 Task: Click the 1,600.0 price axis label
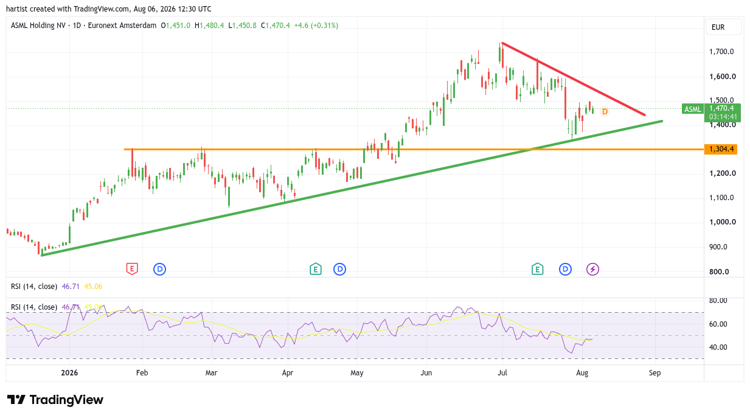[x=722, y=77]
